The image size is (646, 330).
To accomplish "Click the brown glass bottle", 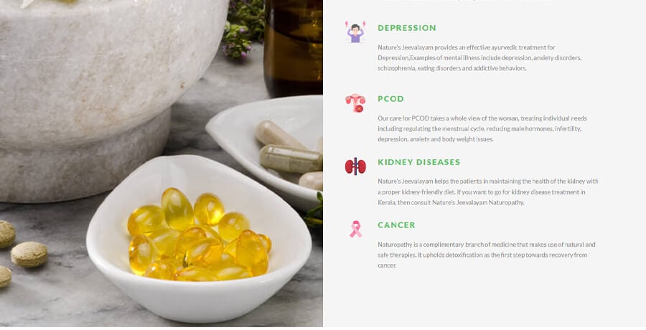I will pyautogui.click(x=294, y=47).
